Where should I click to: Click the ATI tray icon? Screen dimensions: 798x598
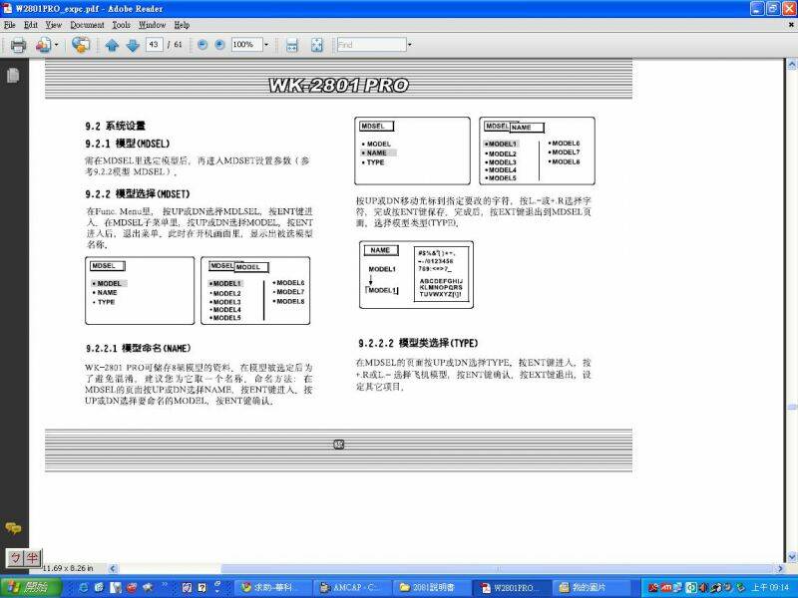666,588
